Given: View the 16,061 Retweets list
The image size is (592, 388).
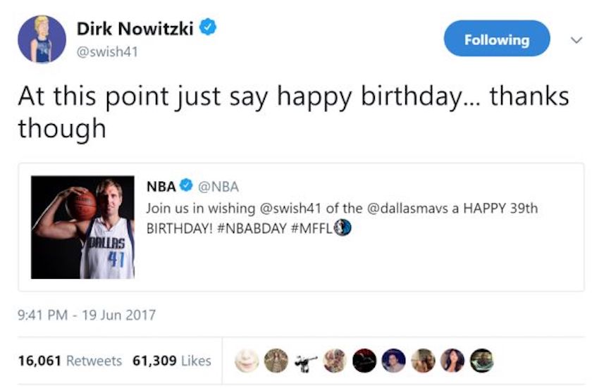Looking at the screenshot, I should pyautogui.click(x=69, y=361).
